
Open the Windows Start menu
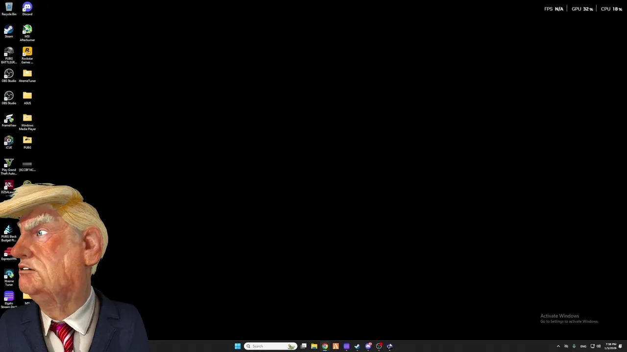238,346
